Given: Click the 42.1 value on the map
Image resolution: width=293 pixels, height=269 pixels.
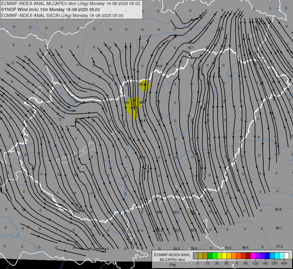Looking at the screenshot, I should point(191,48).
